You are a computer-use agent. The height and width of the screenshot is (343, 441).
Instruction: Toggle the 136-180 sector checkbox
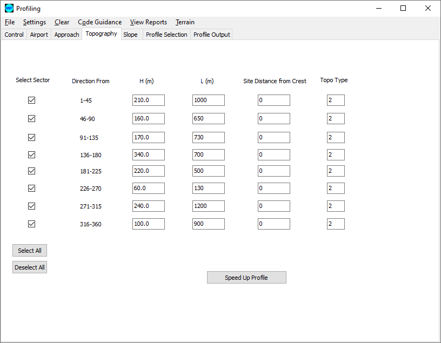31,154
